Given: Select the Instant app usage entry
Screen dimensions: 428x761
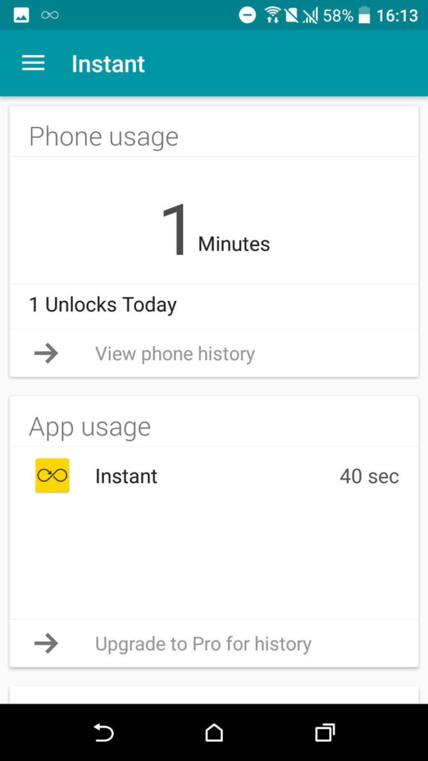Looking at the screenshot, I should [x=126, y=476].
